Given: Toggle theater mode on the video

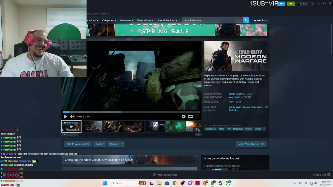Looking at the screenshot, I should 190,117.
